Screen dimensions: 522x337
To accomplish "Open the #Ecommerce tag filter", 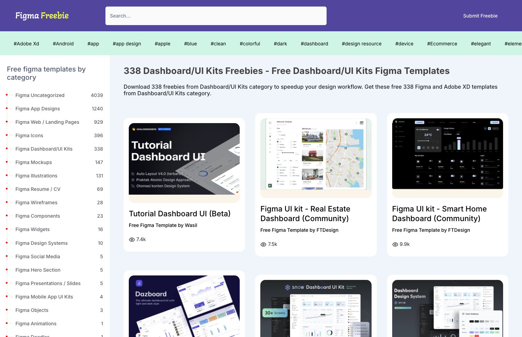I will point(442,44).
